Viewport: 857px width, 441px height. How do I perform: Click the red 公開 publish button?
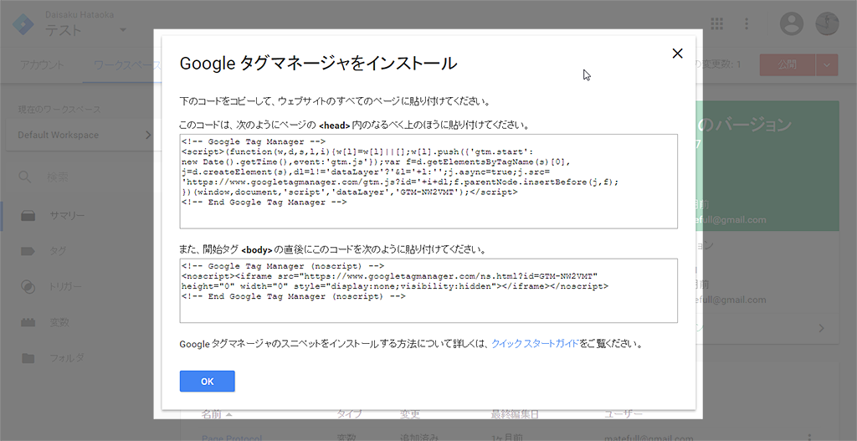[x=787, y=65]
